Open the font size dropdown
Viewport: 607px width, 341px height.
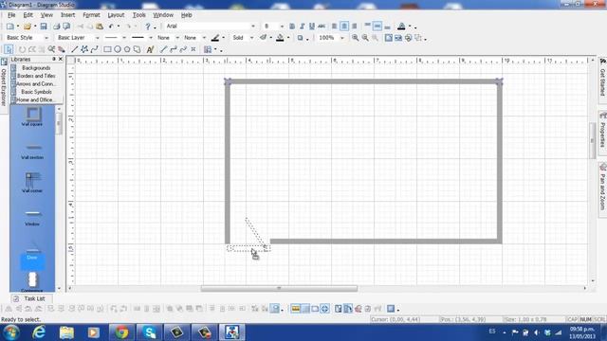(x=282, y=27)
